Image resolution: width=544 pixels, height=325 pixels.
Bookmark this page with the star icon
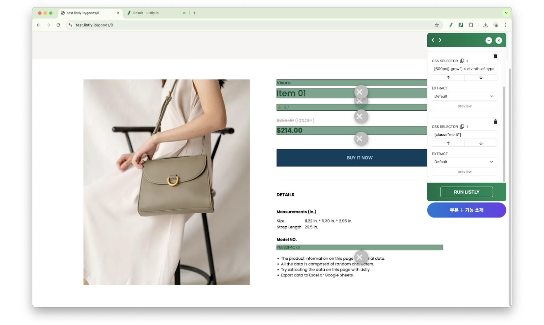click(x=437, y=25)
